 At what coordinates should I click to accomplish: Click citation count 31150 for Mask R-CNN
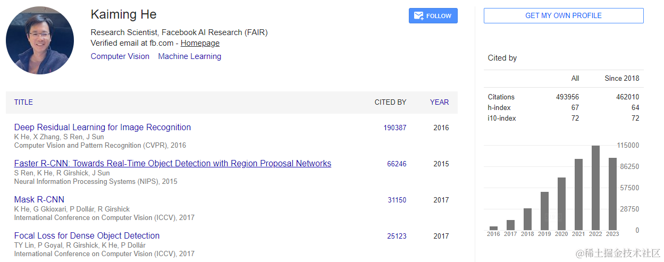(x=397, y=200)
